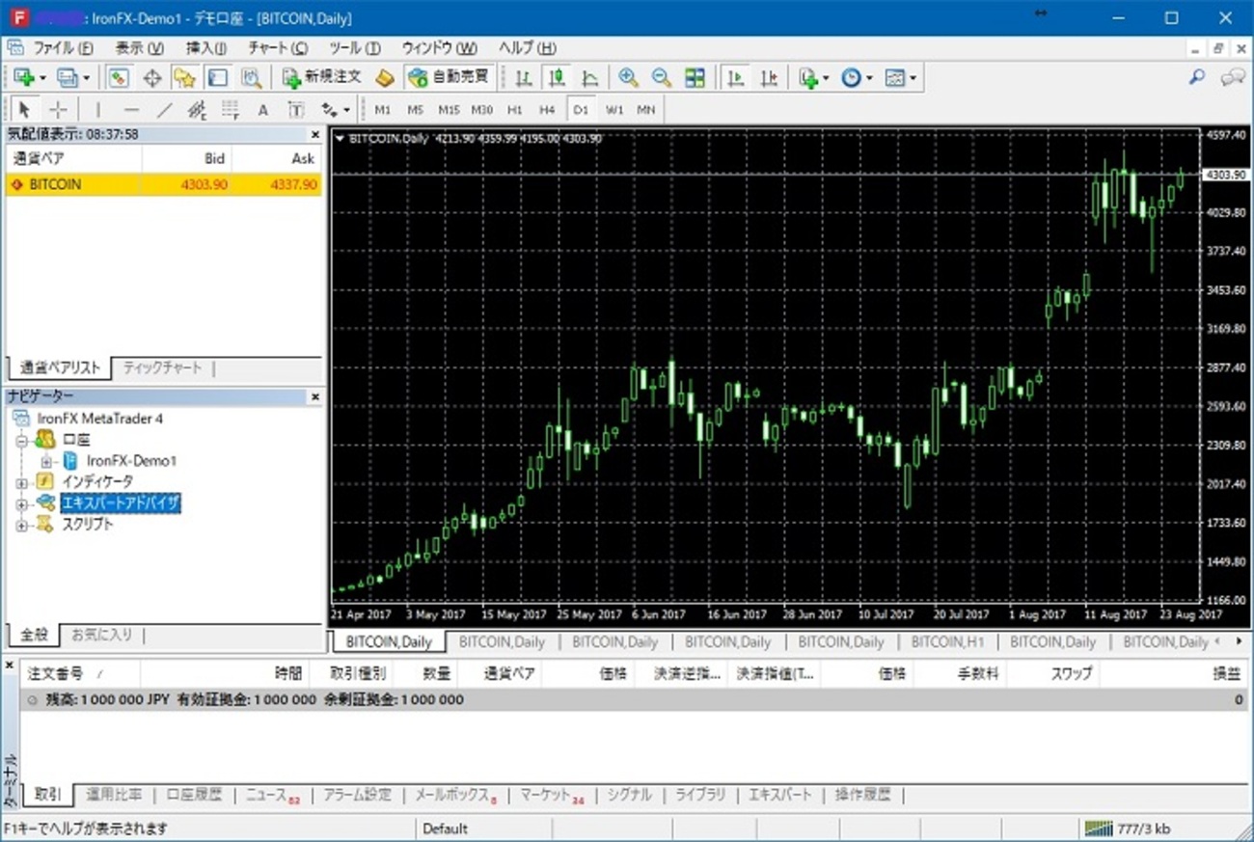Close the ナビゲーター navigator panel
The image size is (1254, 842).
(x=314, y=396)
